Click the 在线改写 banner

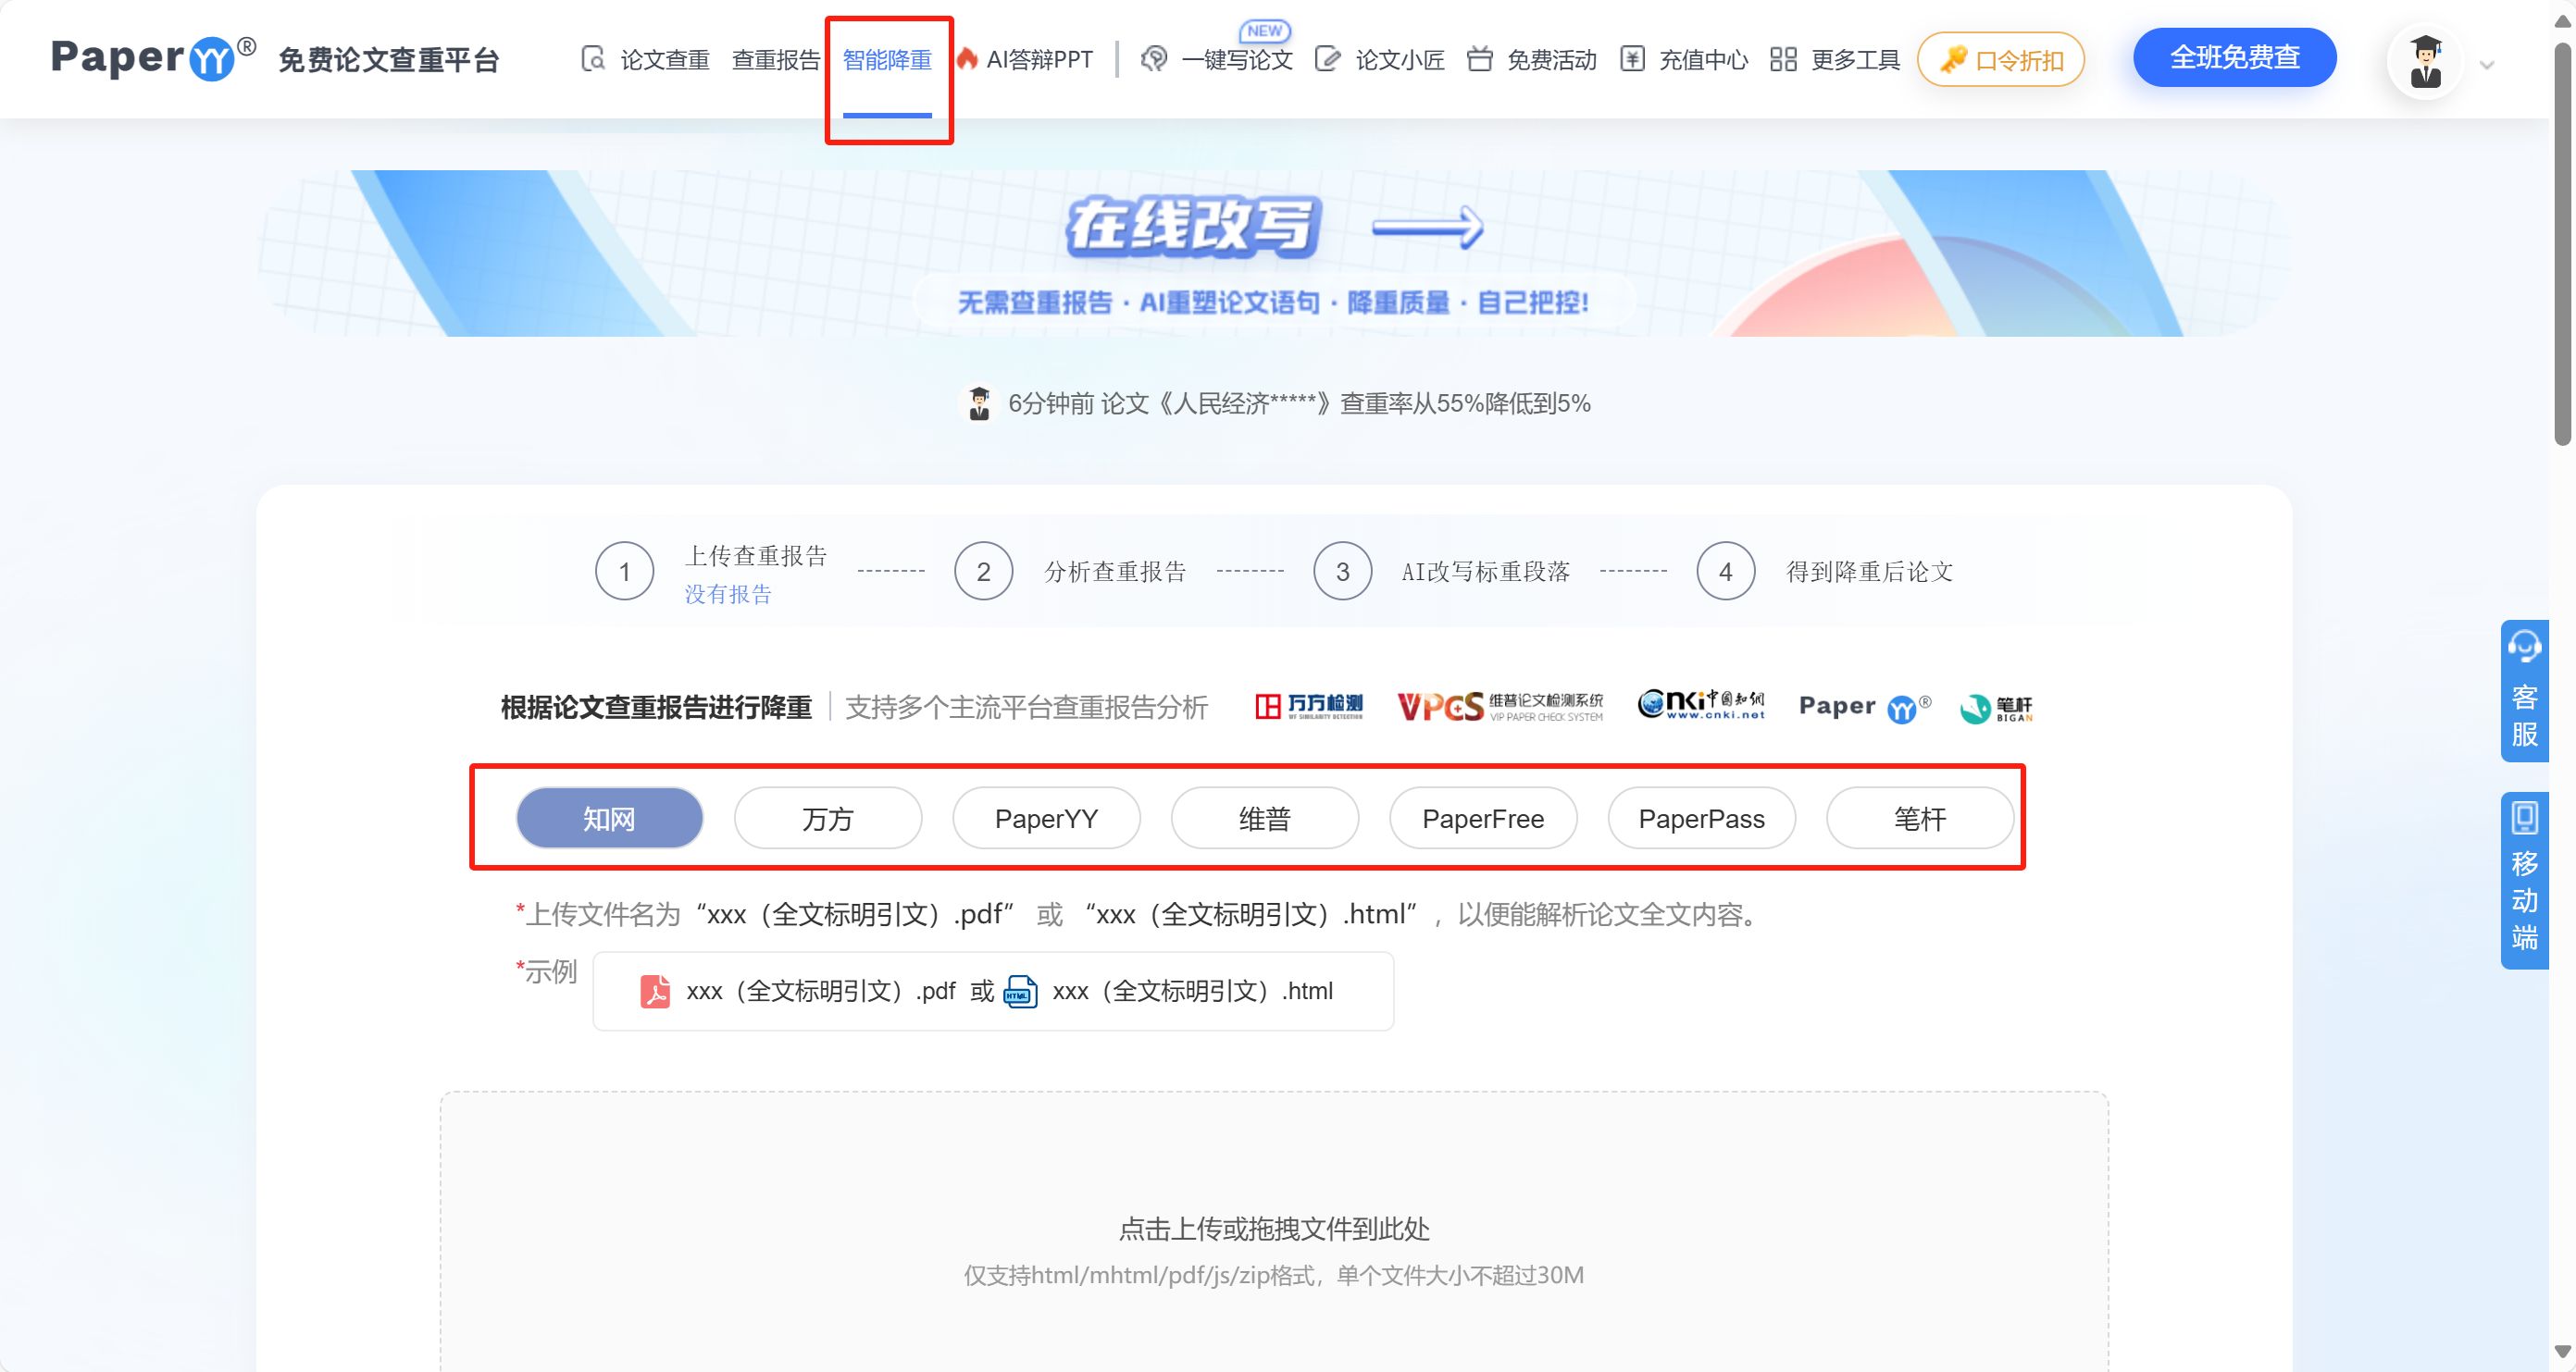pyautogui.click(x=1273, y=253)
